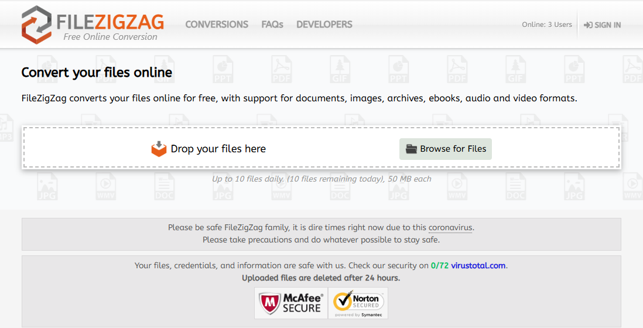The width and height of the screenshot is (643, 328).
Task: Click the FILEZIGZAG wordmark in the header
Action: click(x=110, y=22)
